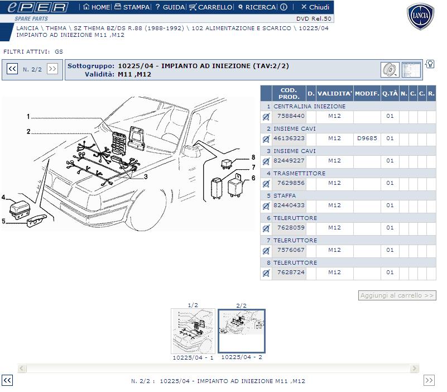
Task: Click part code 7576067
Action: click(291, 250)
